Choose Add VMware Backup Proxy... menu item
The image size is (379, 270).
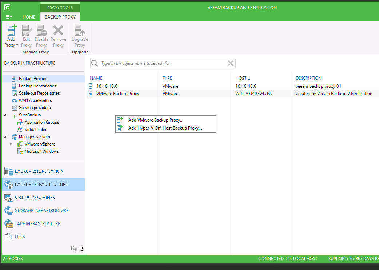[165, 120]
